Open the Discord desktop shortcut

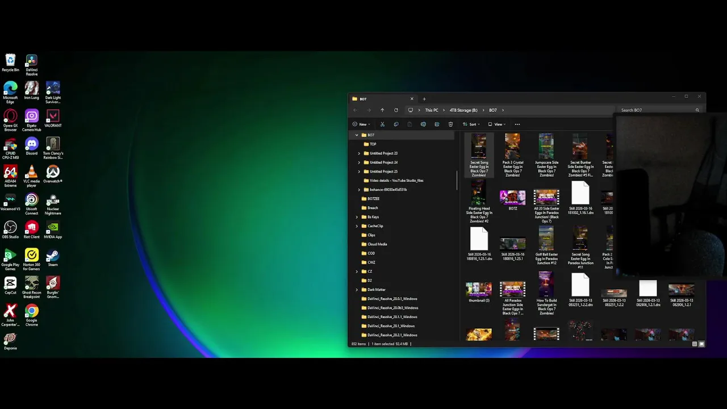[x=32, y=147]
